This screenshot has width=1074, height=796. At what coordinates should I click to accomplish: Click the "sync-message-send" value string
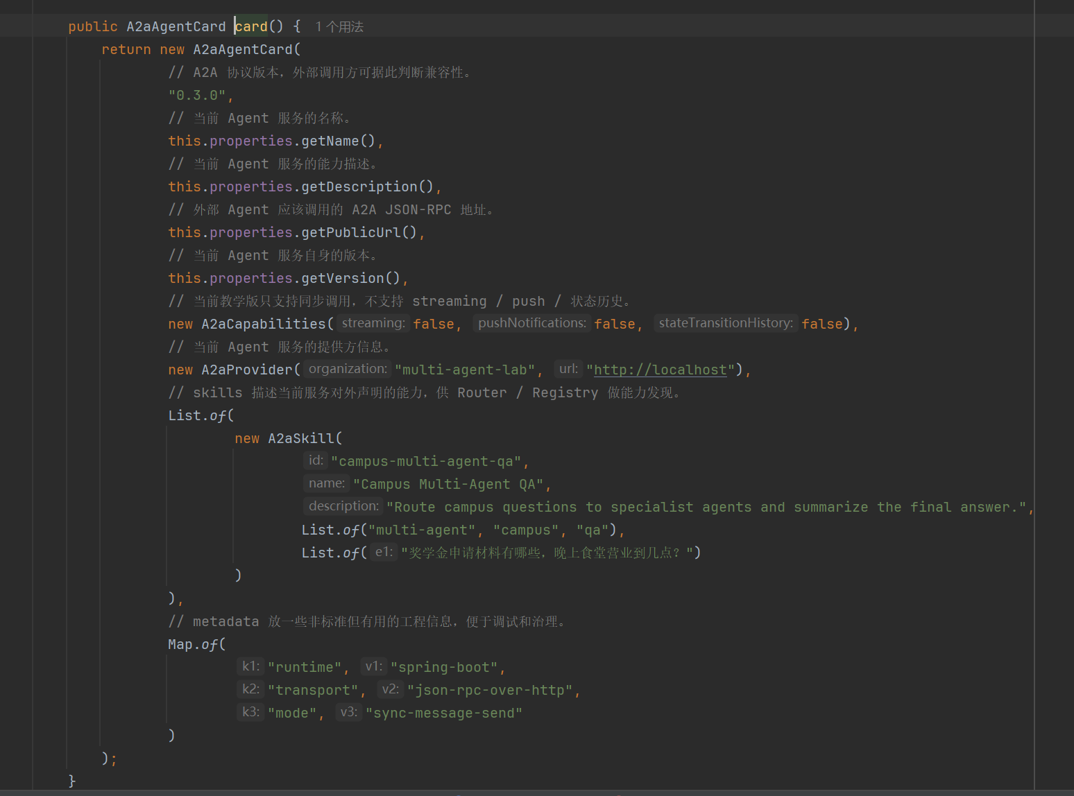pos(443,713)
